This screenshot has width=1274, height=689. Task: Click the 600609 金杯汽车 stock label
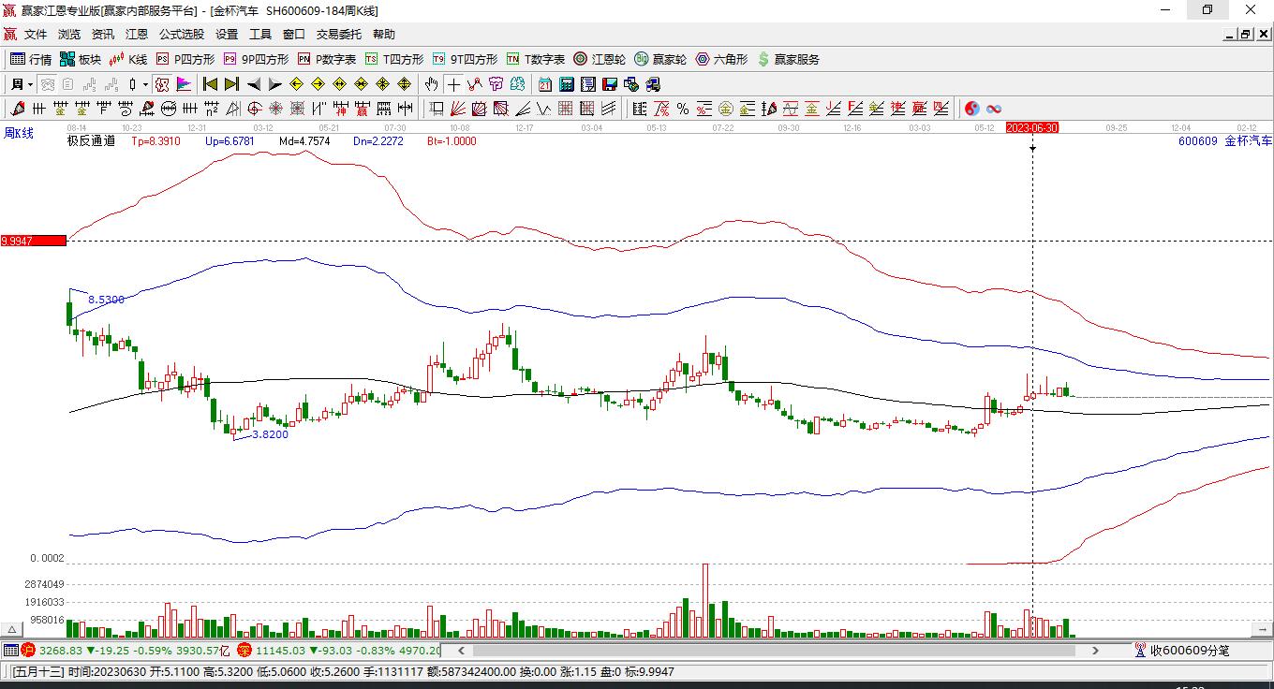coord(1225,141)
